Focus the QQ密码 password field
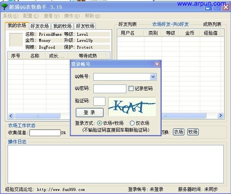The image size is (231, 194). coord(110,89)
